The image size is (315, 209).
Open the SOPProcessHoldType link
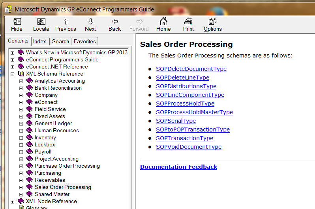click(x=185, y=104)
